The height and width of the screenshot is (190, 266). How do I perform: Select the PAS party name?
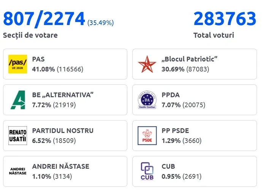[38, 59]
